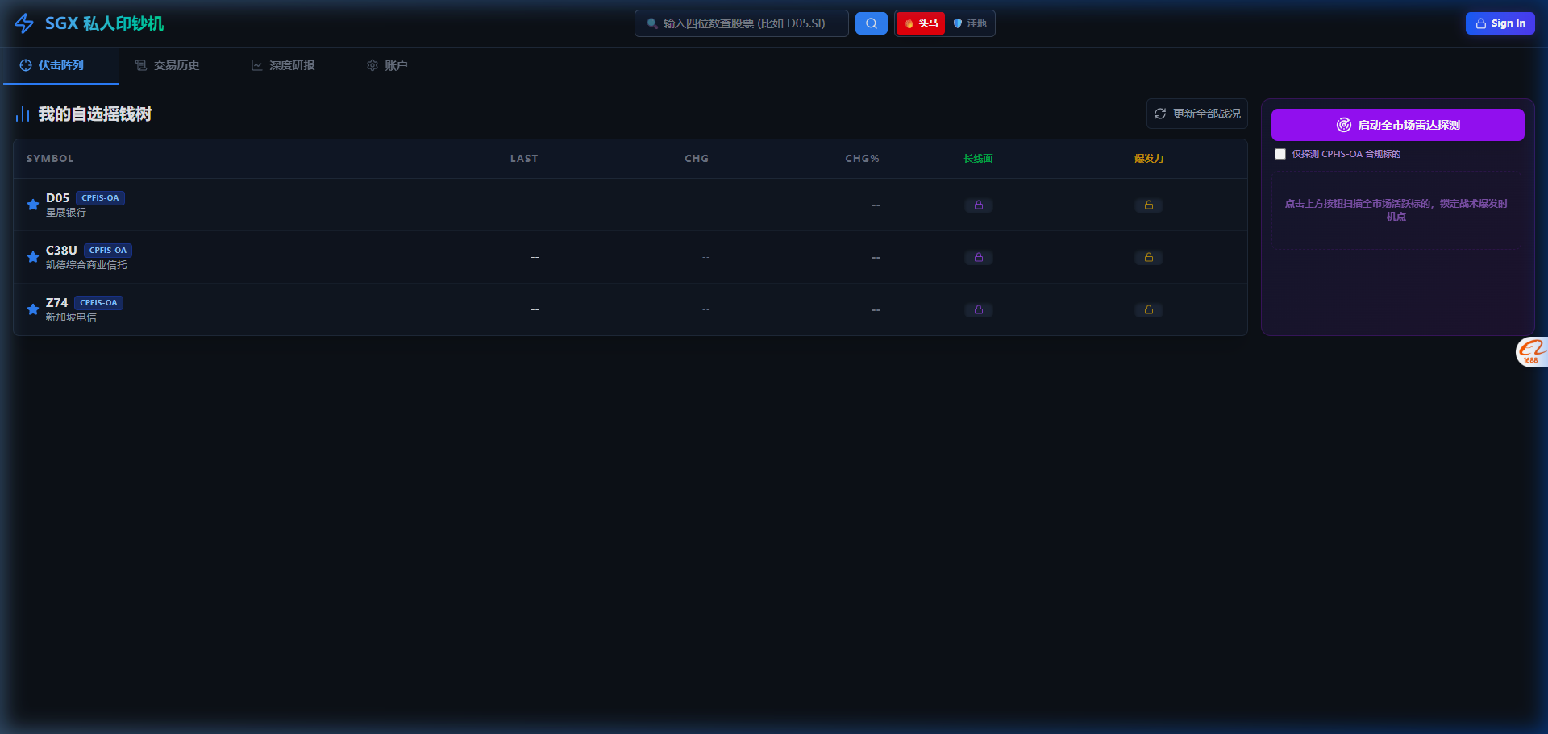Click orange 爆发力 lock icon in C38U row
This screenshot has width=1548, height=734.
(x=1149, y=257)
